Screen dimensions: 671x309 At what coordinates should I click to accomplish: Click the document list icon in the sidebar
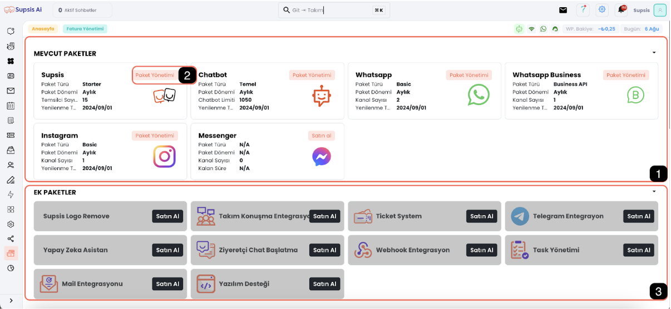point(11,120)
